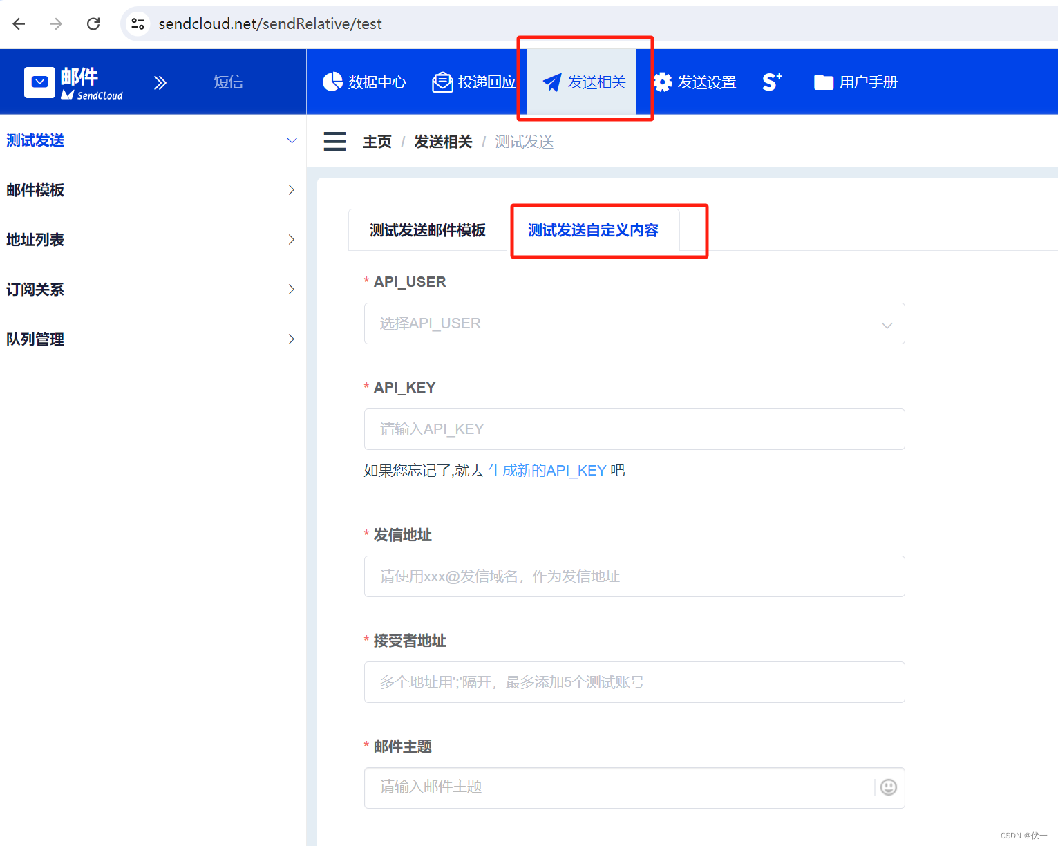1058x846 pixels.
Task: Open 主页 from the breadcrumb
Action: point(377,141)
